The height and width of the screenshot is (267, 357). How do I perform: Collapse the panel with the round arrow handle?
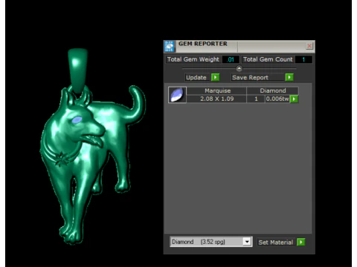(x=239, y=68)
